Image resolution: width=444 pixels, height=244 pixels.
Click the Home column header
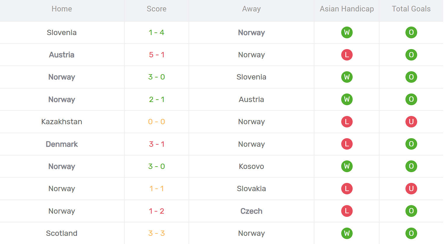click(x=62, y=9)
